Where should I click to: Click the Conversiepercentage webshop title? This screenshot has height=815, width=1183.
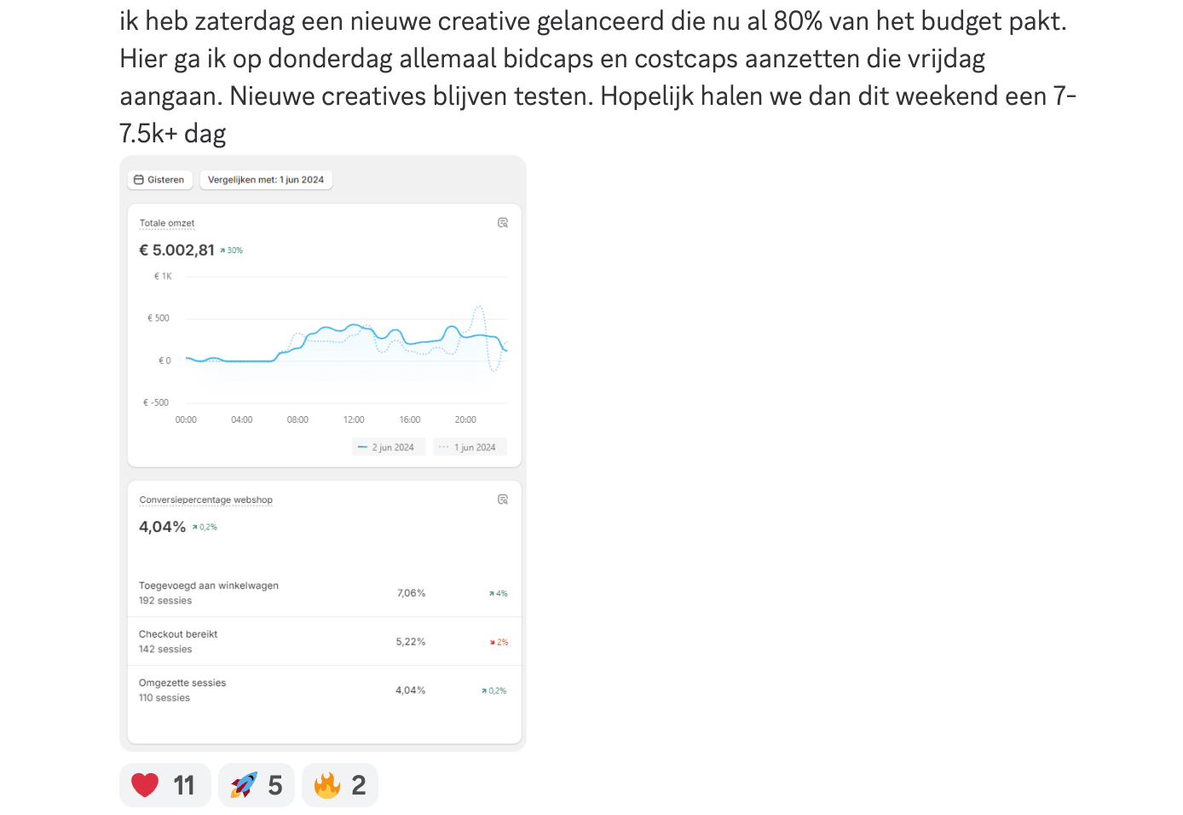tap(206, 500)
